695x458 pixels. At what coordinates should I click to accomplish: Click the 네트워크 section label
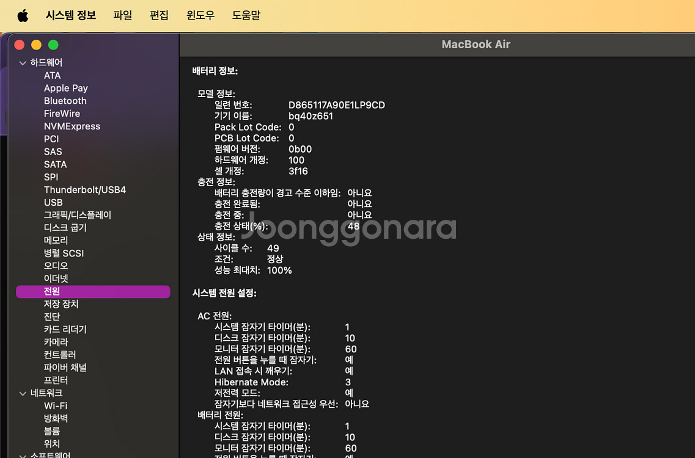click(x=46, y=393)
